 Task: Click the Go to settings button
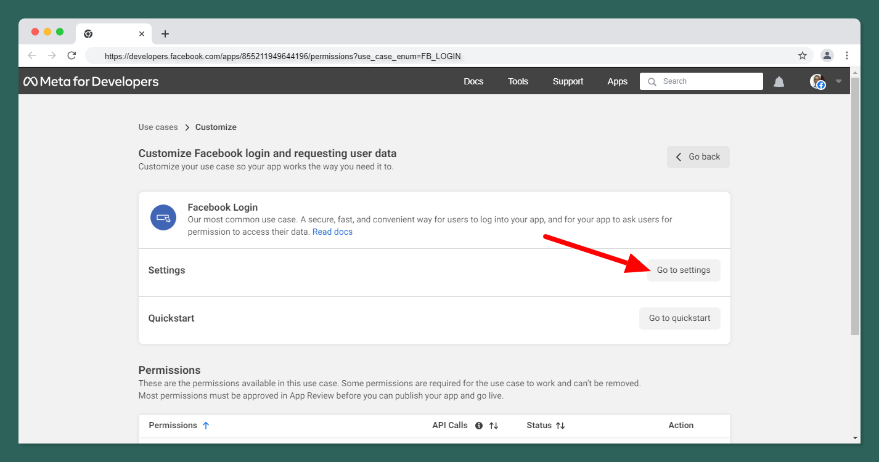pyautogui.click(x=683, y=270)
